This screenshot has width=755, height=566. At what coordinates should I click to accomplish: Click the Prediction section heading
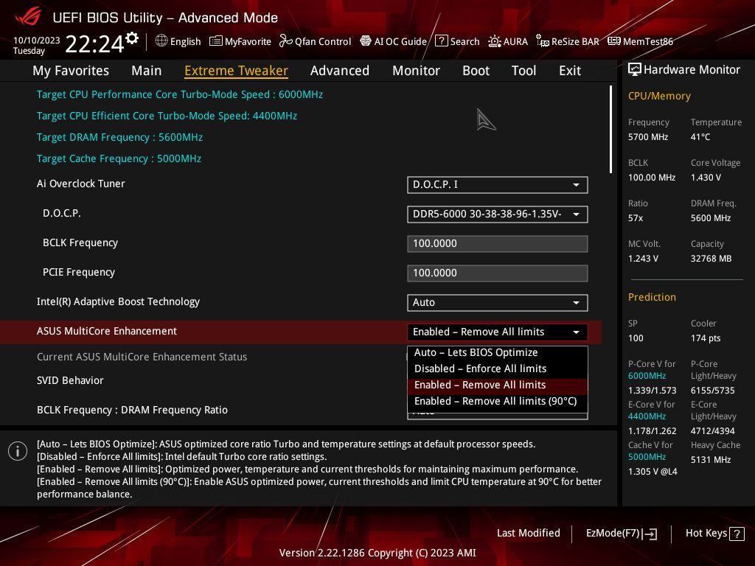click(x=652, y=297)
